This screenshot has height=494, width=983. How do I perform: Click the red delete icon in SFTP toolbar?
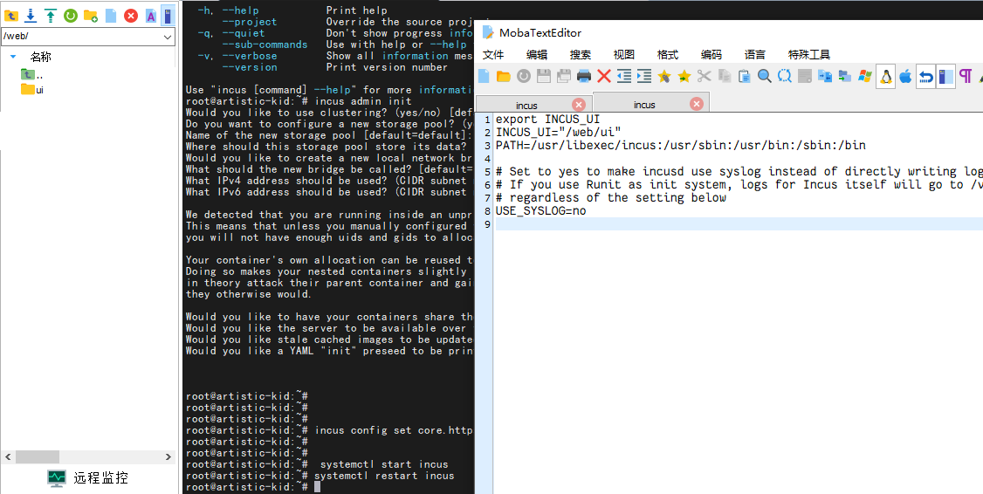(x=131, y=16)
